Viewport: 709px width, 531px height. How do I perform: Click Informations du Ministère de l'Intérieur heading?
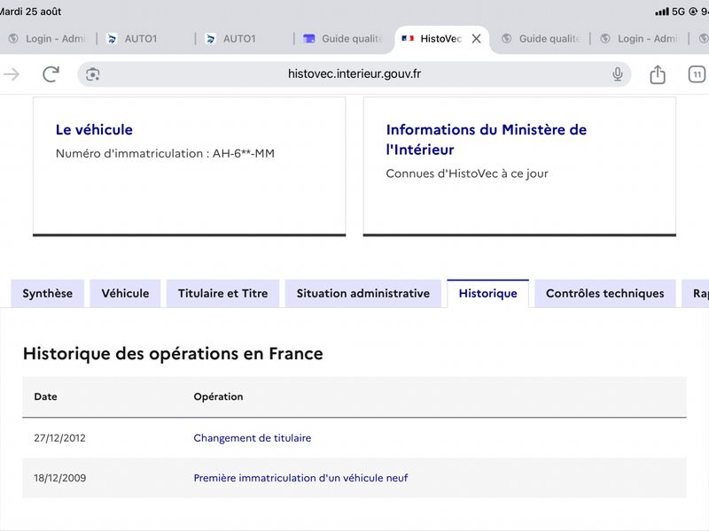coord(486,140)
